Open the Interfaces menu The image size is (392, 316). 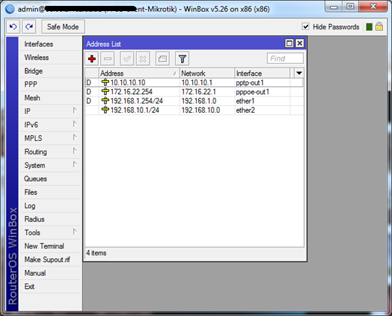pyautogui.click(x=50, y=44)
